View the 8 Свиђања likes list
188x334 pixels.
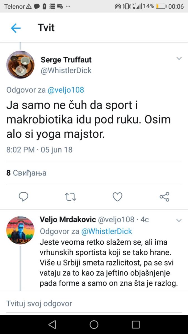tap(26, 173)
